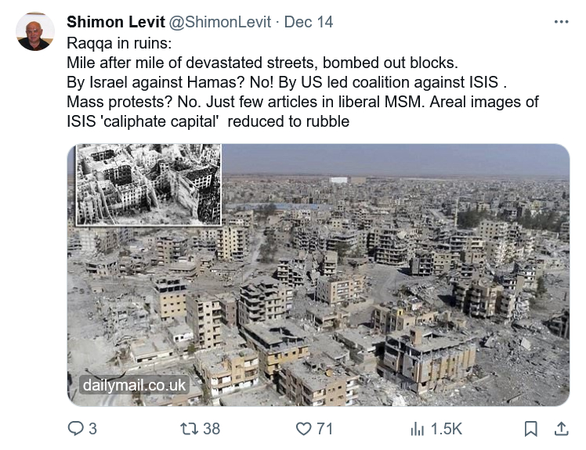Click the retweet arrows icon

point(189,428)
